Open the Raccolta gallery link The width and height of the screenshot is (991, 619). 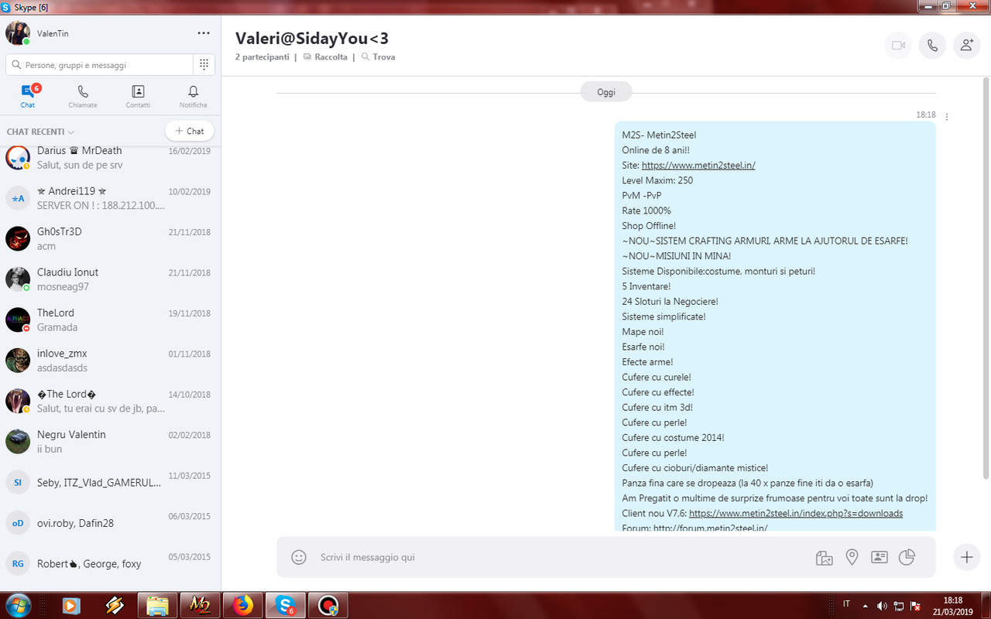(x=325, y=57)
